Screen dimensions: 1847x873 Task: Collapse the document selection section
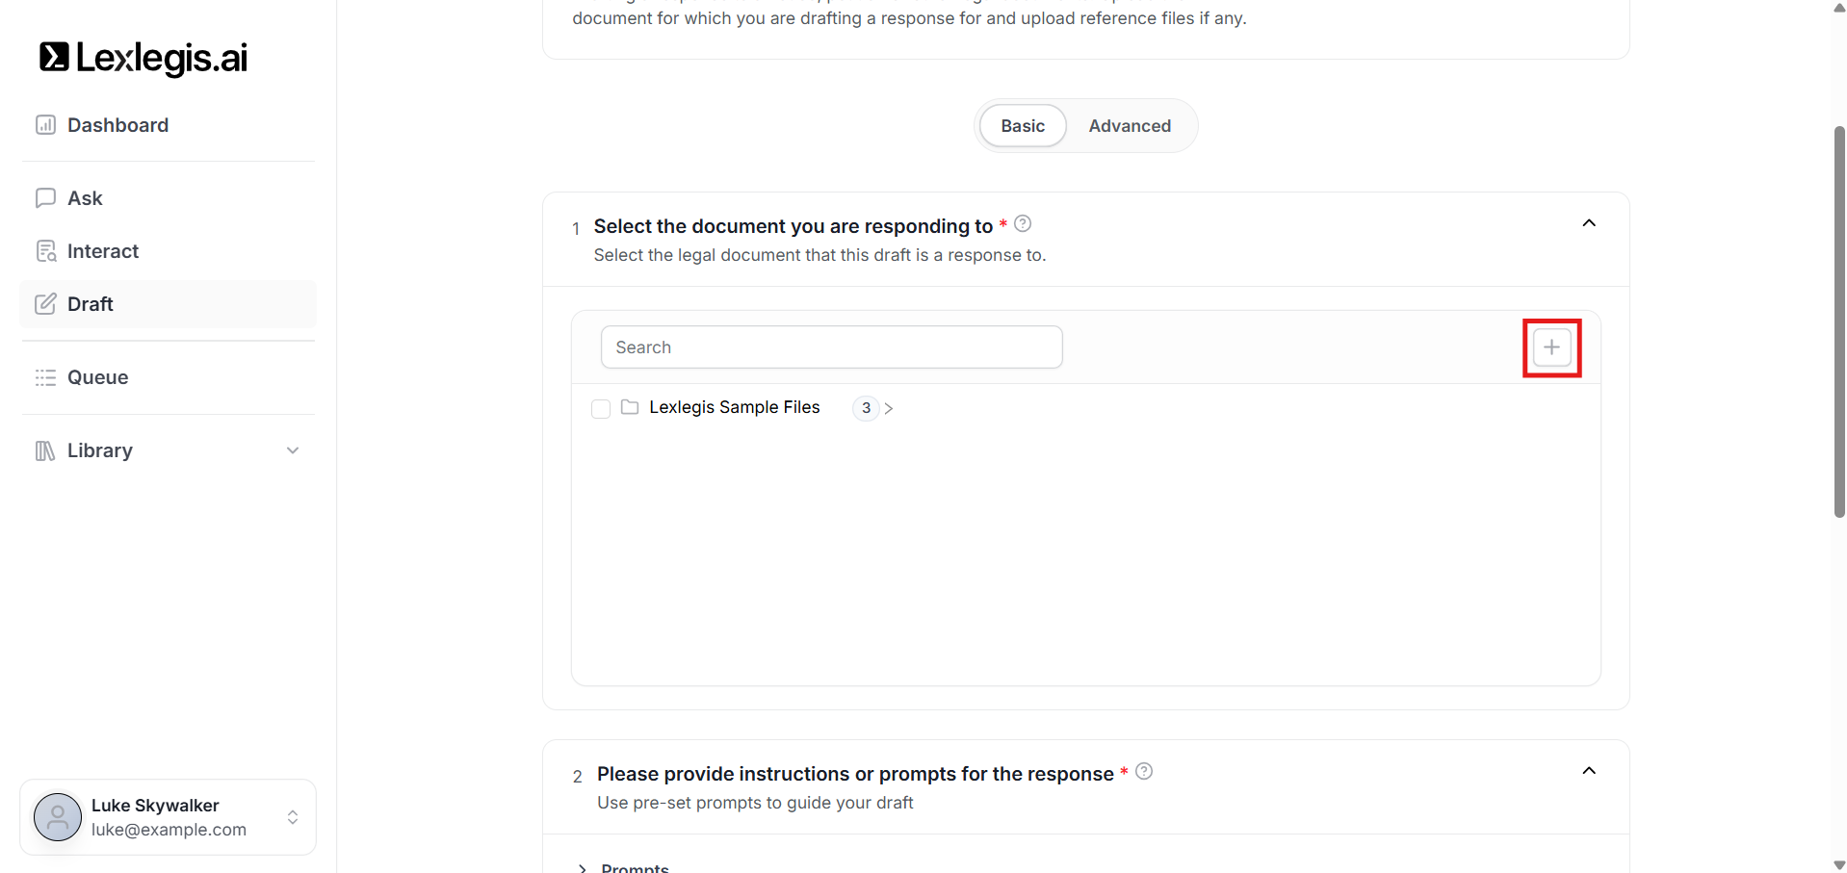[x=1589, y=223]
